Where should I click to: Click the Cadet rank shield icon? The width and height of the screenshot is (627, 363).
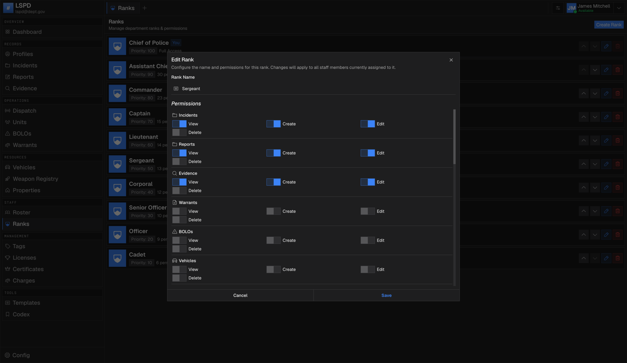coord(117,258)
